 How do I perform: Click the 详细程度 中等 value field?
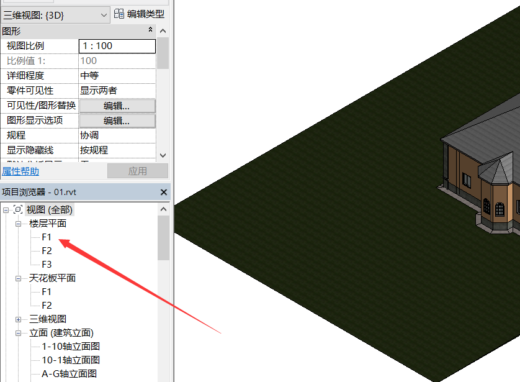click(x=117, y=76)
